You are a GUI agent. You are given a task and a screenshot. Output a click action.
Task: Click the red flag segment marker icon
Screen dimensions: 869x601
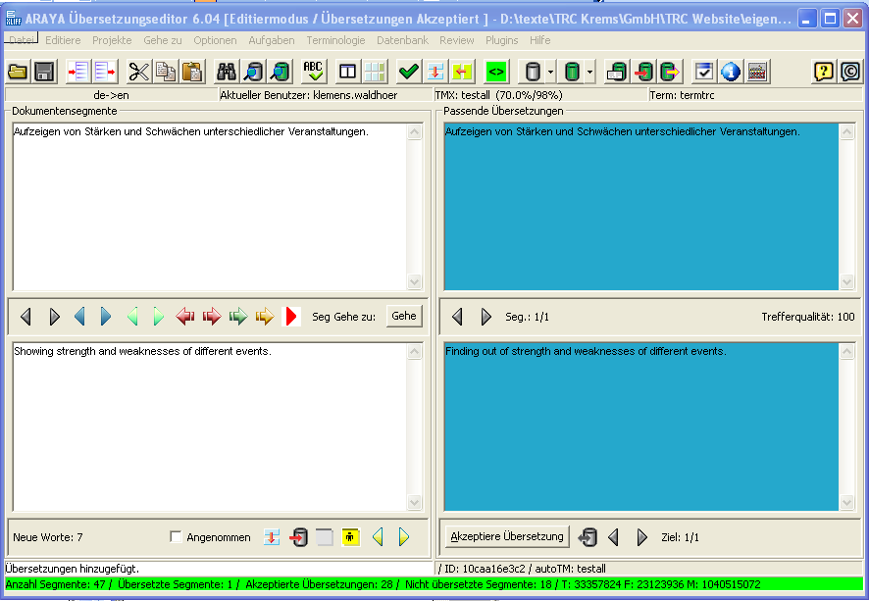point(290,316)
